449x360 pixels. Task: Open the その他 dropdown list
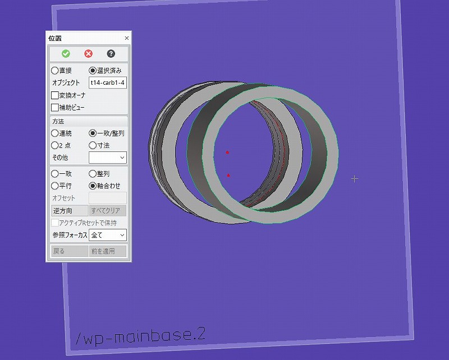tap(108, 158)
